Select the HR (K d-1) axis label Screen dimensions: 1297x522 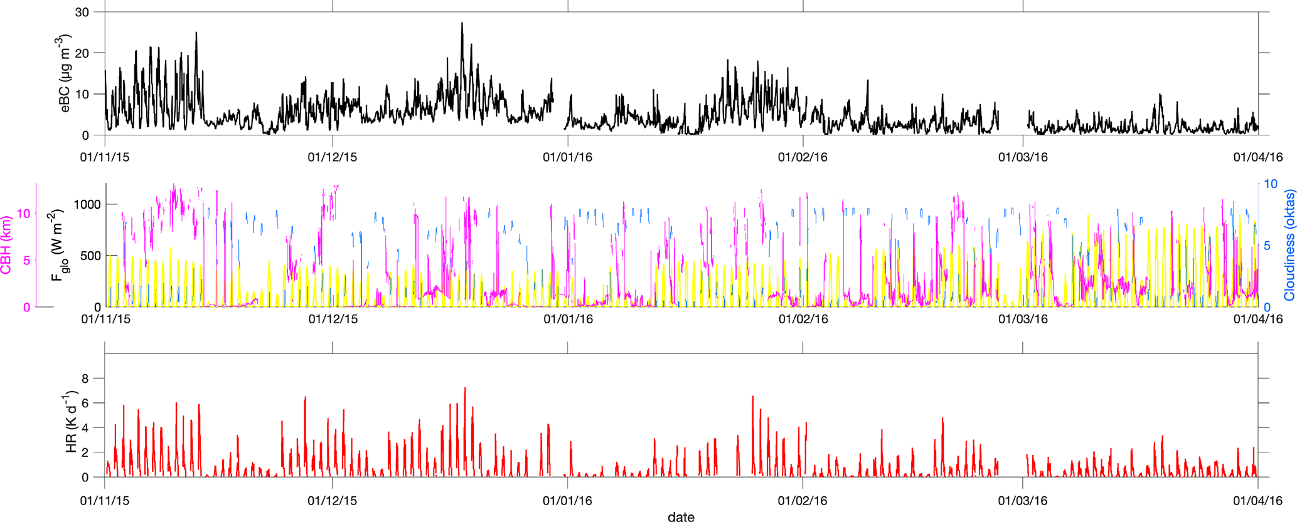click(x=72, y=422)
